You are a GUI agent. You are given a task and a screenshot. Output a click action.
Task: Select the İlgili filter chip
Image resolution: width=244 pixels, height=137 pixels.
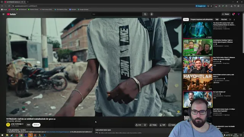click(217, 19)
